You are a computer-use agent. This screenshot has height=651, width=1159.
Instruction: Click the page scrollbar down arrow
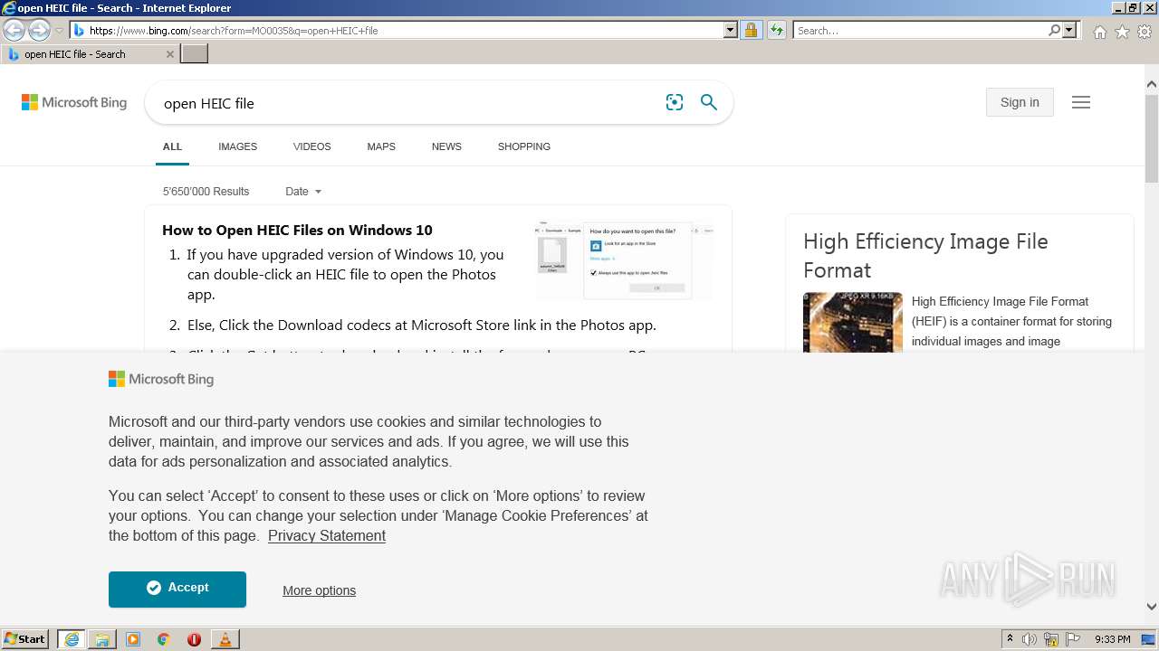click(1152, 608)
